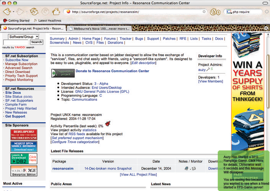Click the Search button in sidebar
The image size is (270, 191).
click(x=36, y=42)
